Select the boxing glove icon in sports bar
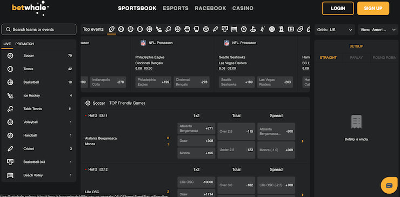 (x=187, y=29)
